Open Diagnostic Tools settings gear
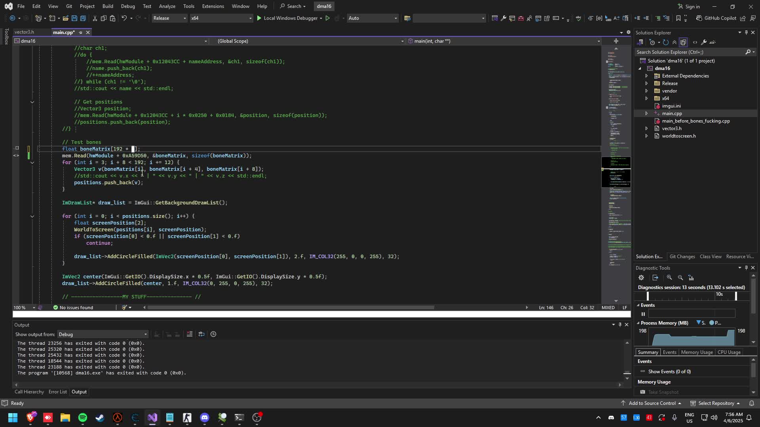Viewport: 760px width, 427px height. (x=641, y=278)
